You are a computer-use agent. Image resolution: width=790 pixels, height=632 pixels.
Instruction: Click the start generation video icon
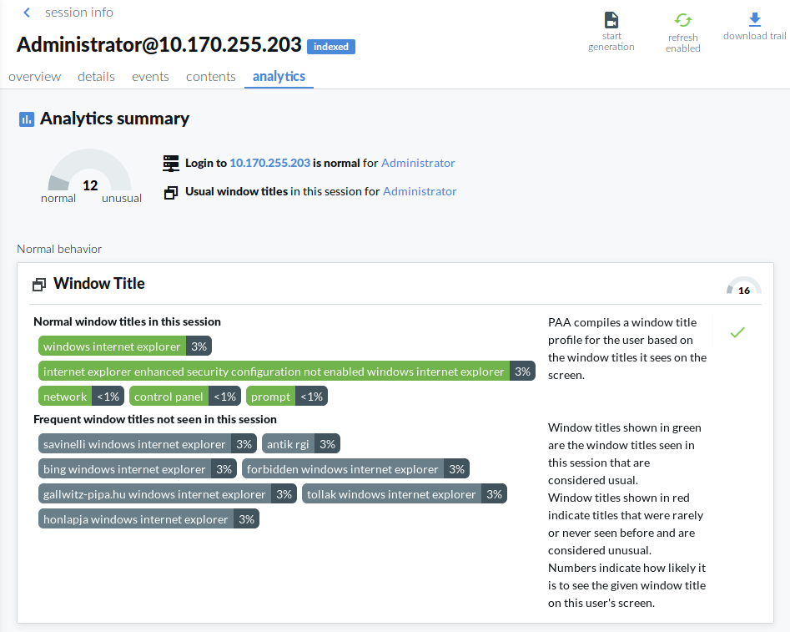click(x=611, y=20)
